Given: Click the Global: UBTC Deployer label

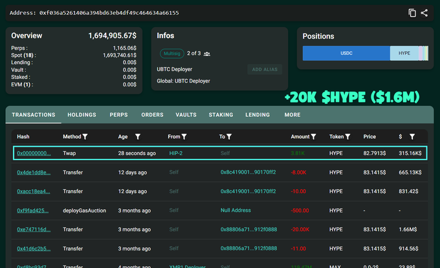Looking at the screenshot, I should click(x=183, y=81).
